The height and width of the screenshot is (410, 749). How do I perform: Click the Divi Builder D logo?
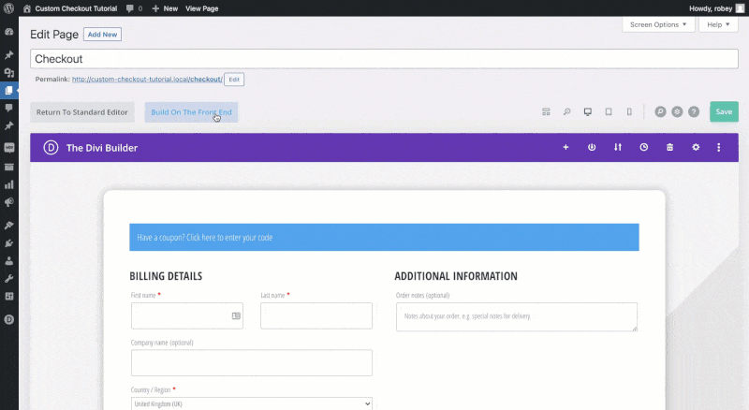coord(51,147)
